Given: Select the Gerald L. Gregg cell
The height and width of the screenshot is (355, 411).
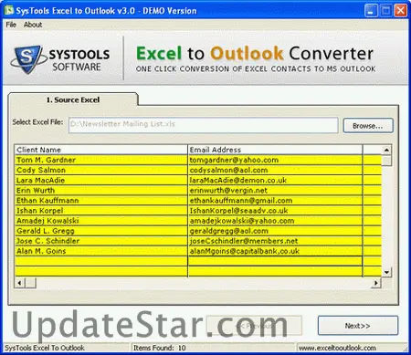Looking at the screenshot, I should (101, 231).
